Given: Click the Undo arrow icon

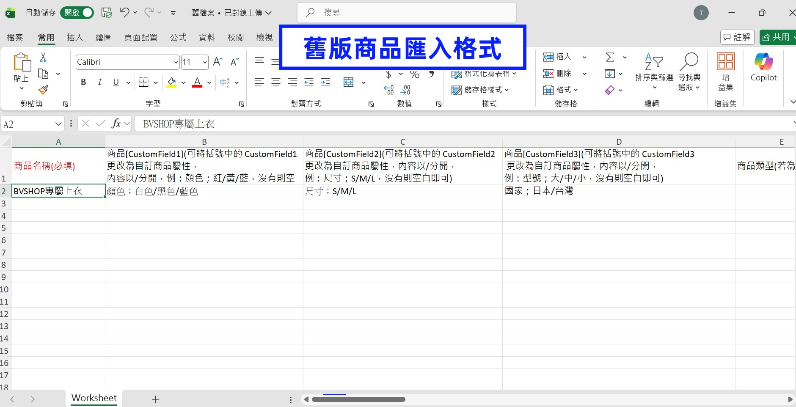Looking at the screenshot, I should pyautogui.click(x=124, y=12).
